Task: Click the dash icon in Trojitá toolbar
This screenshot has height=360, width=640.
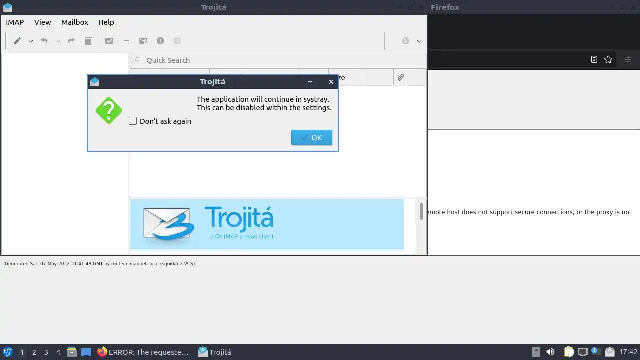Action: 126,41
